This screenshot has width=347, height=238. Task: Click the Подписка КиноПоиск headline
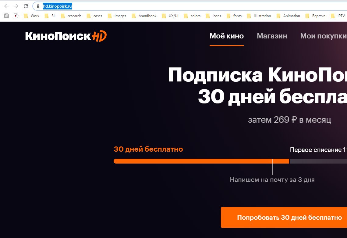(x=257, y=75)
